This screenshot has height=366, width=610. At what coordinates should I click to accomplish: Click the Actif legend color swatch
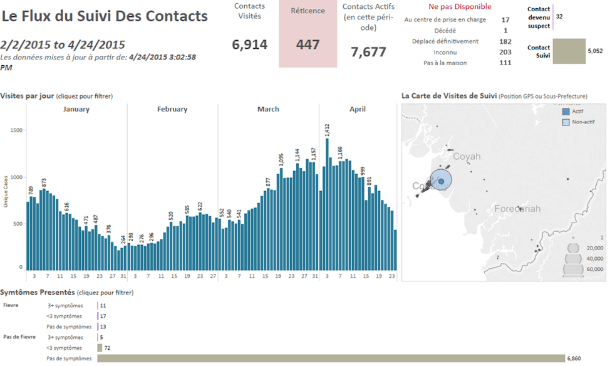pyautogui.click(x=566, y=111)
